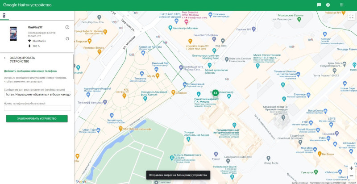Open the help question mark icon
The height and width of the screenshot is (184, 357).
328,5
